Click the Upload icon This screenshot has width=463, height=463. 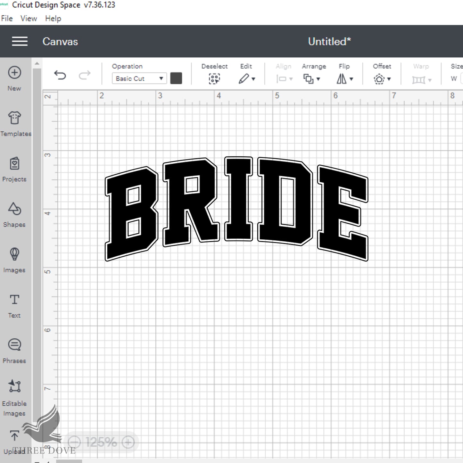point(14,436)
